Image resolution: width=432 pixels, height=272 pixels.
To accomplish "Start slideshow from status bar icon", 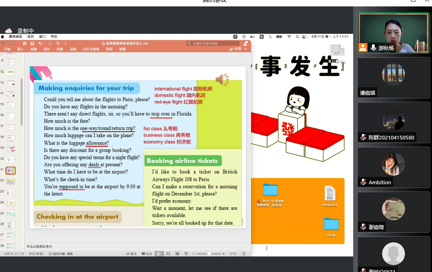I will (185, 253).
